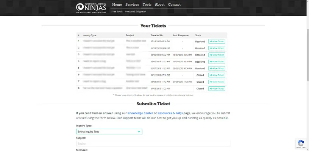The image size is (309, 151).
Task: Open View Ticket for ticket 2
Action: point(217,48)
